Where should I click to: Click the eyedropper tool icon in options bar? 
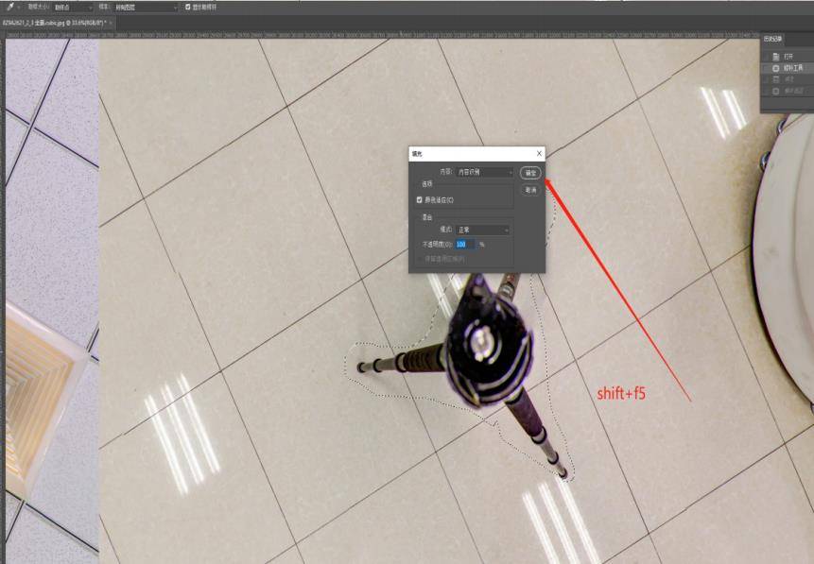pos(8,7)
